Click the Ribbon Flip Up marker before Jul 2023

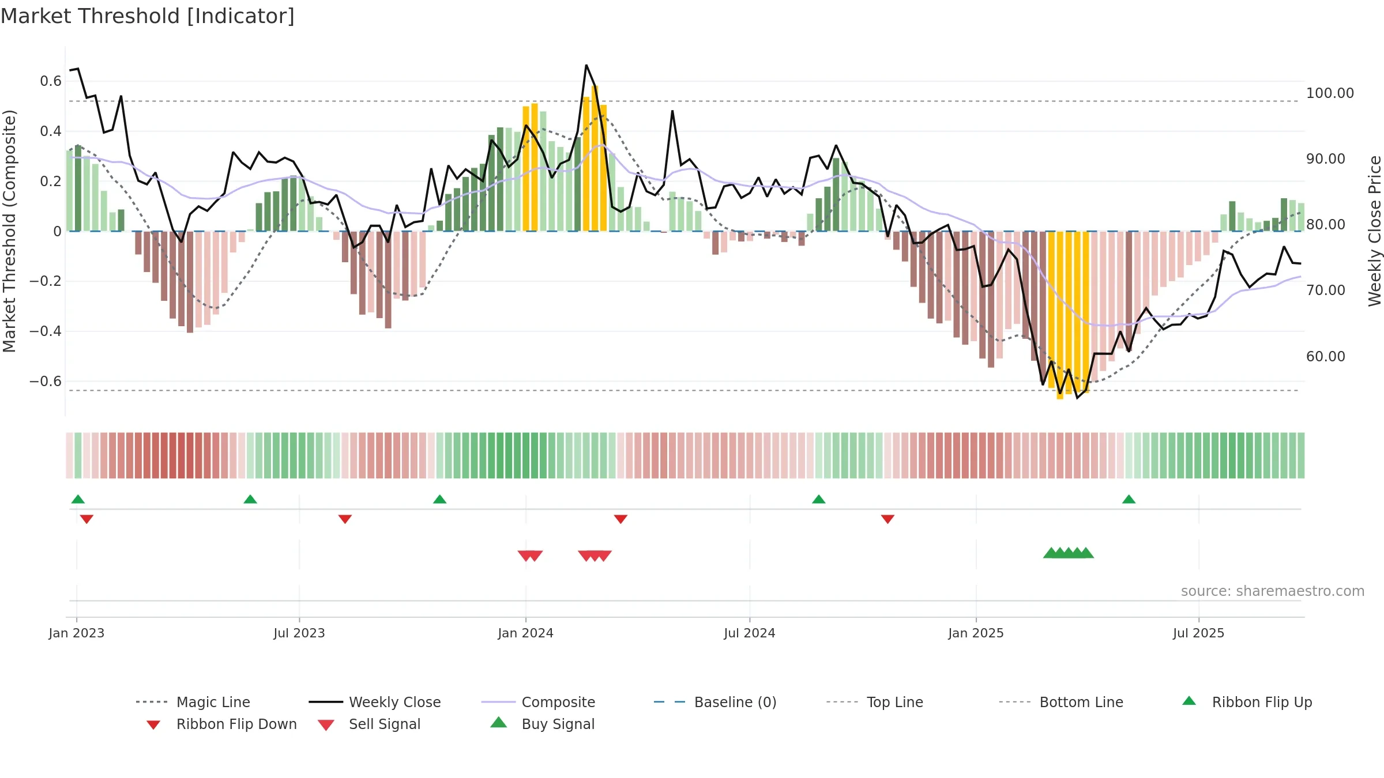pos(250,499)
